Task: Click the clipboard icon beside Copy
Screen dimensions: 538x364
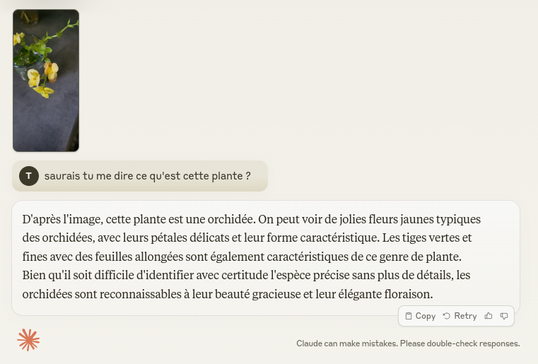Action: tap(409, 316)
